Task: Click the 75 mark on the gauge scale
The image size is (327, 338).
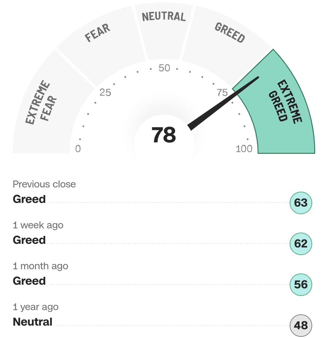Action: 222,93
